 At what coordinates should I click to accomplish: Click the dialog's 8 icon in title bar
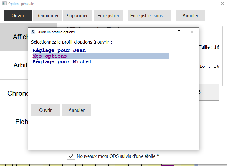[x=33, y=32]
